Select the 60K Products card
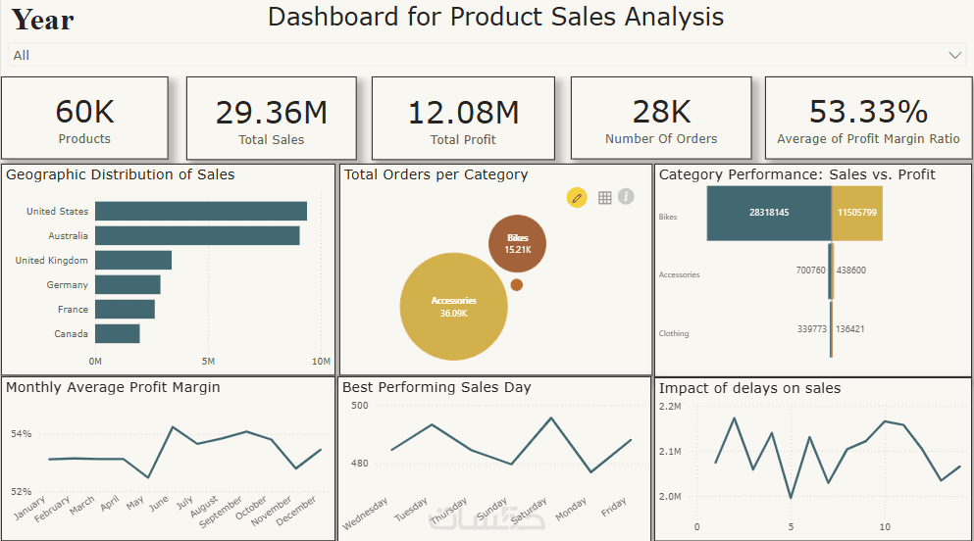Image resolution: width=974 pixels, height=541 pixels. click(x=84, y=118)
